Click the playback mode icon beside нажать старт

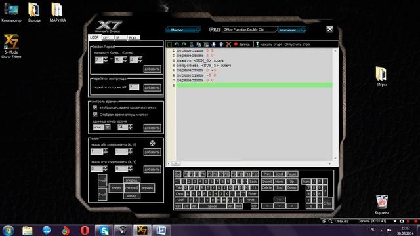257,44
